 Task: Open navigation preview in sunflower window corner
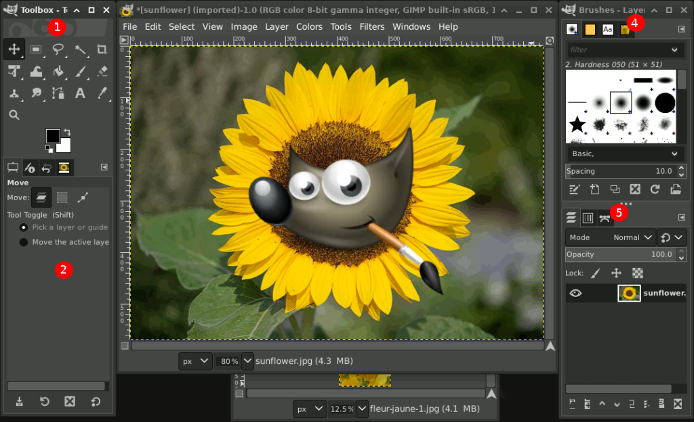(x=550, y=346)
